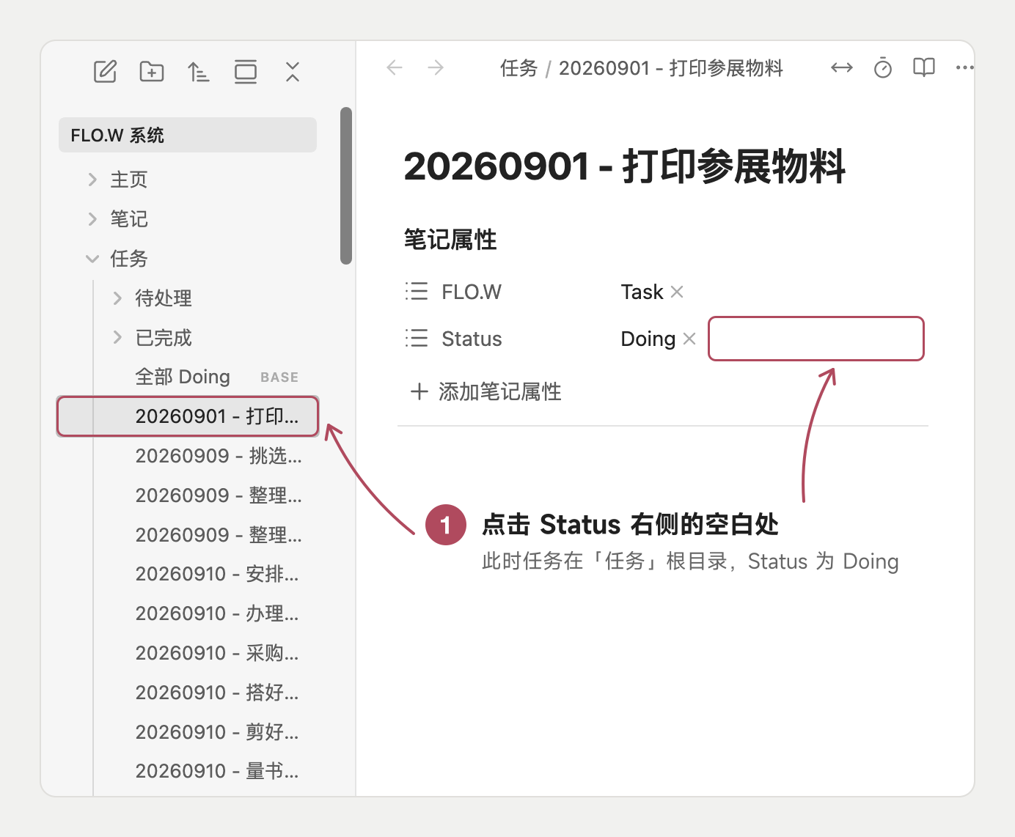This screenshot has width=1015, height=837.
Task: Click the note title 20260901 - 打印参展物料
Action: (624, 166)
